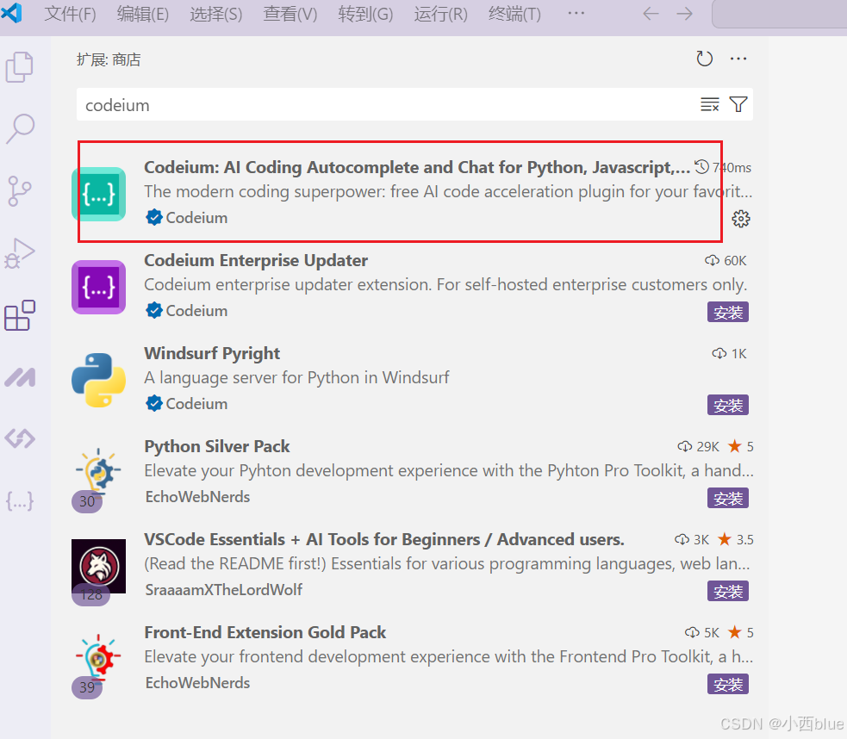
Task: Open Front-End Extension Gold Pack title
Action: [265, 632]
